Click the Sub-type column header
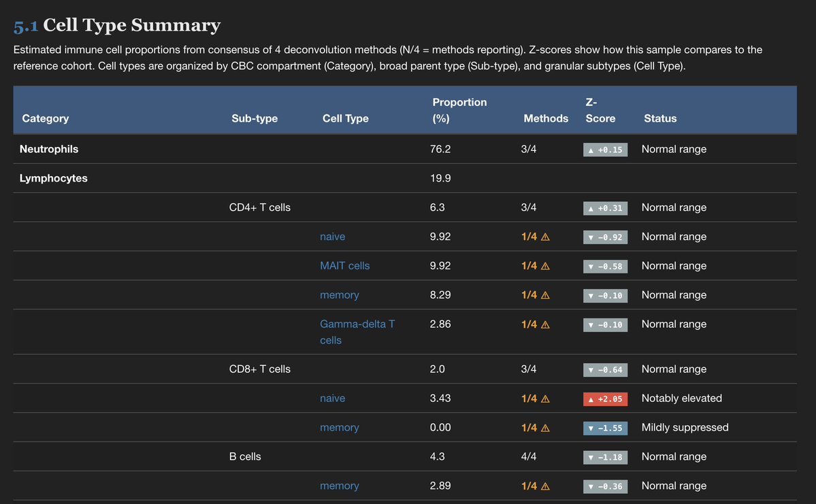816x504 pixels. coord(255,118)
